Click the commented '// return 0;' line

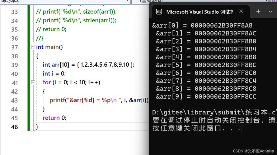51,29
